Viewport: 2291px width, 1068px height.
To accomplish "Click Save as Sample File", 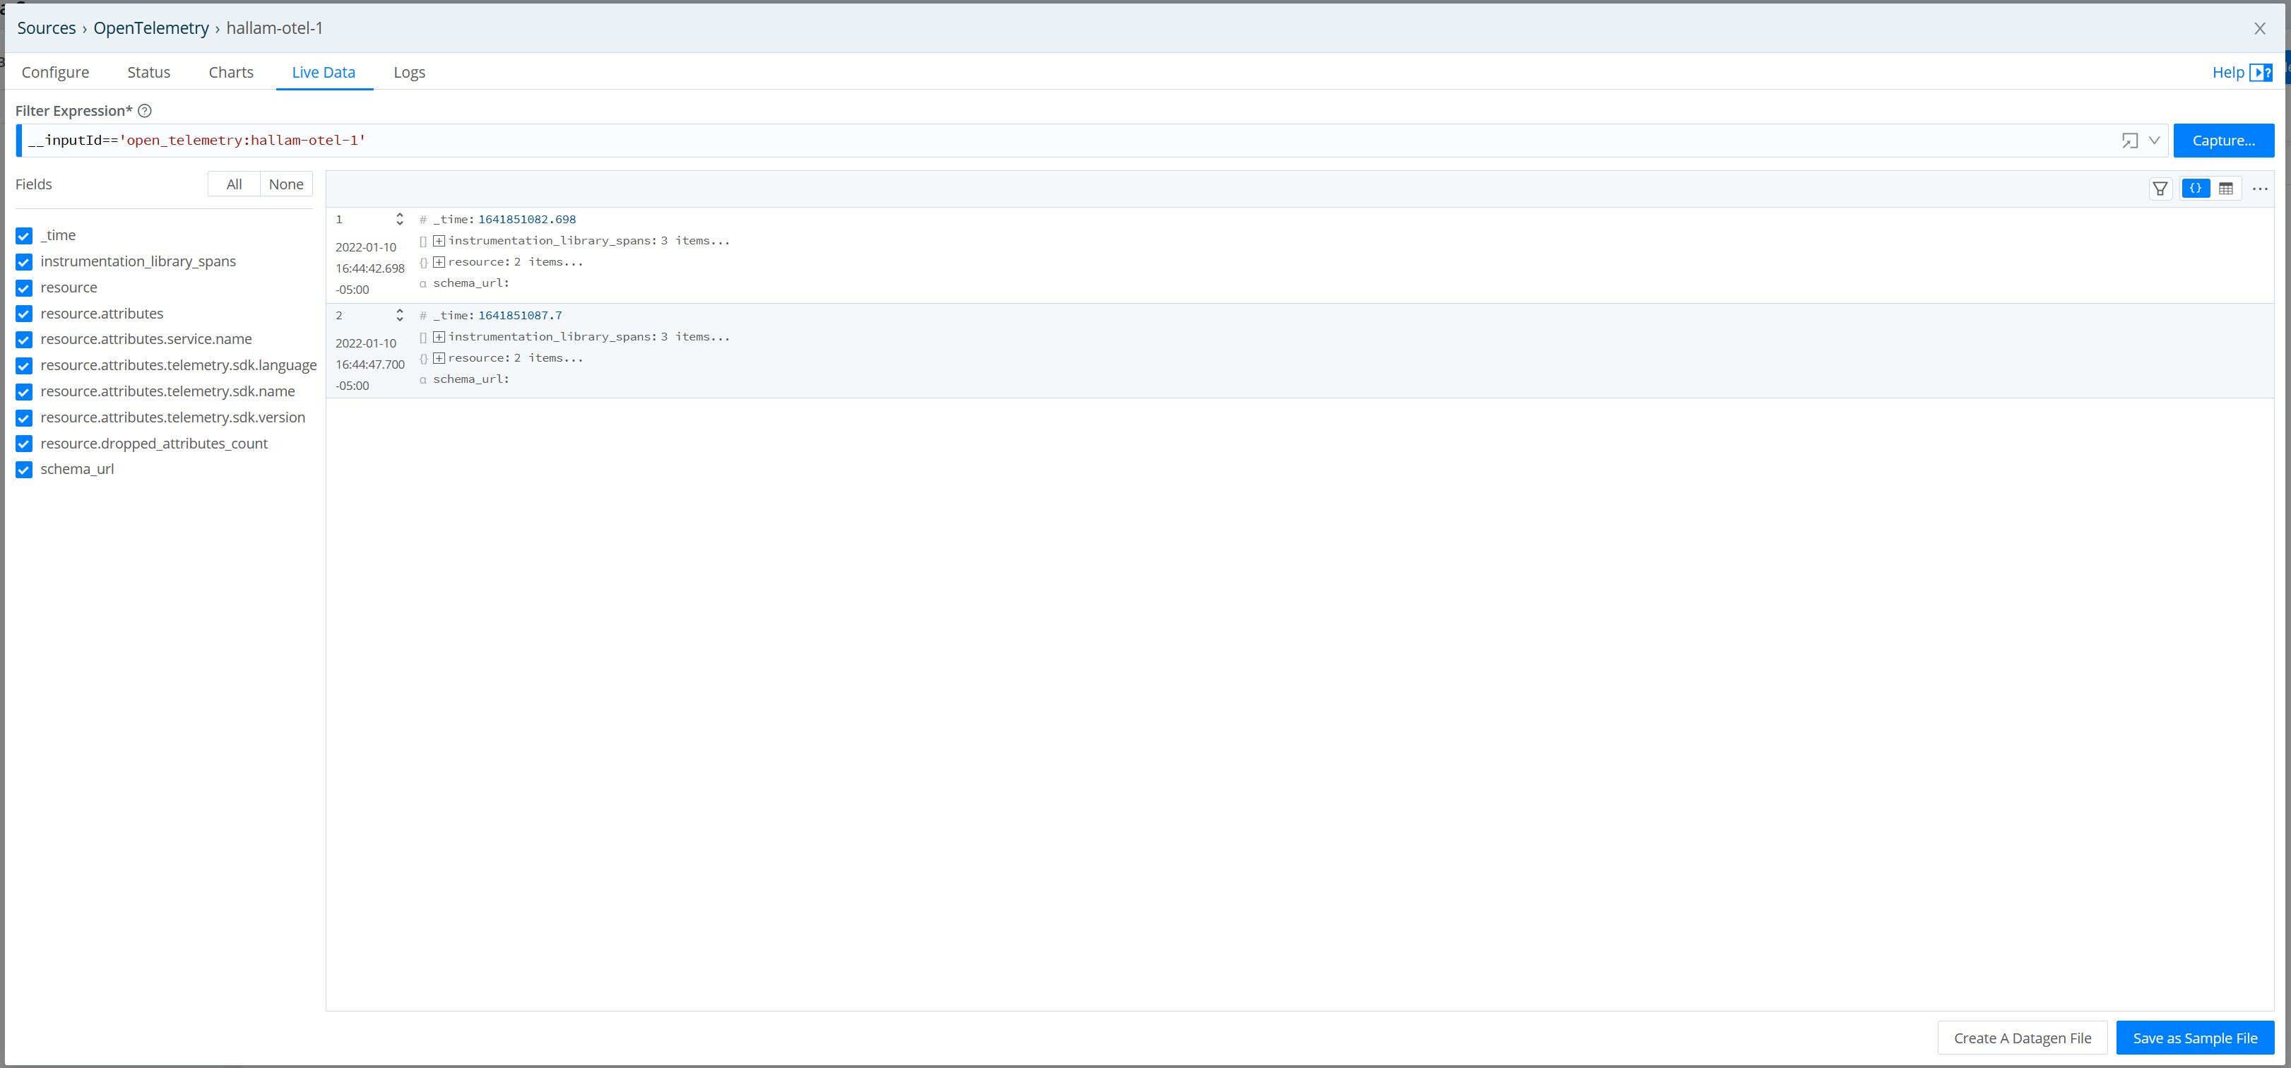I will click(x=2195, y=1038).
